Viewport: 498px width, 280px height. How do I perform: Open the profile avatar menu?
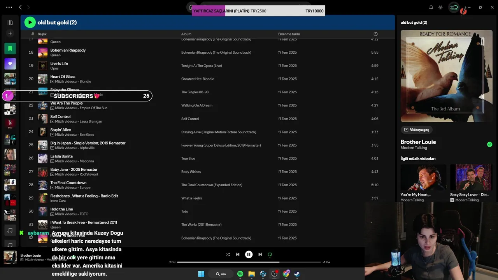454,7
